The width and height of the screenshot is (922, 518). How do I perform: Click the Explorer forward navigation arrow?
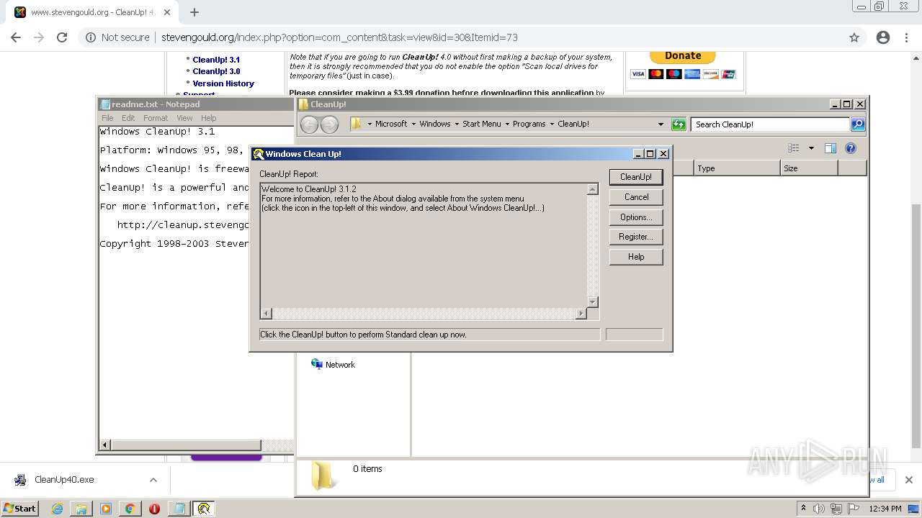click(329, 124)
